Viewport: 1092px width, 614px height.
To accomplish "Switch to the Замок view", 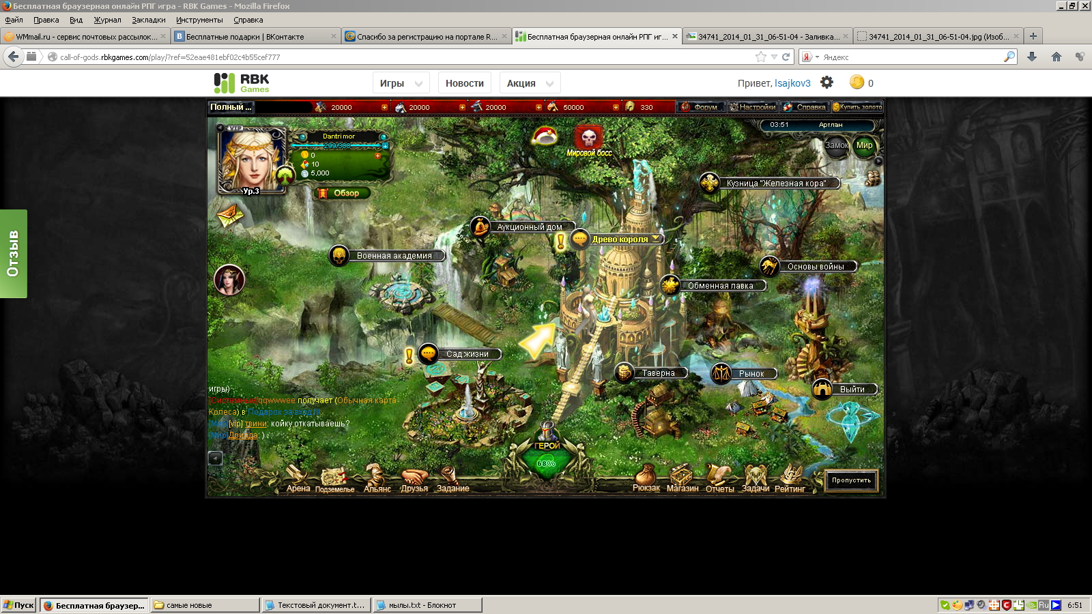I will pos(837,145).
